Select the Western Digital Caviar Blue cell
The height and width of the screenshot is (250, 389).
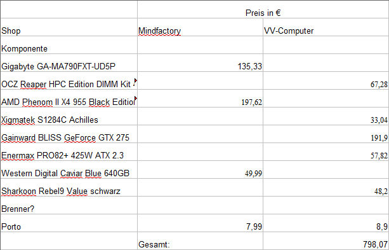[69, 170]
